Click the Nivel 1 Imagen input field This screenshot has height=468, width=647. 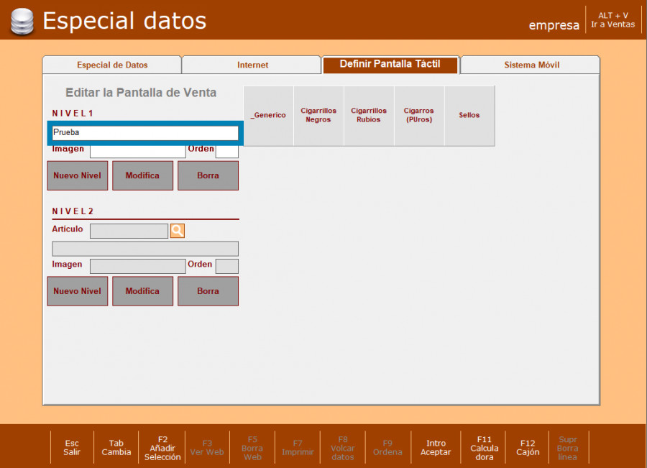137,151
